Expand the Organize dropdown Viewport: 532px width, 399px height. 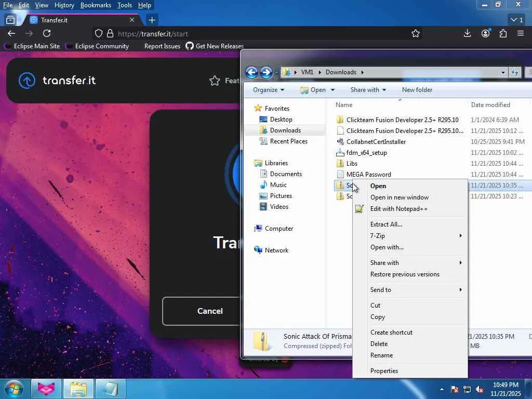269,90
